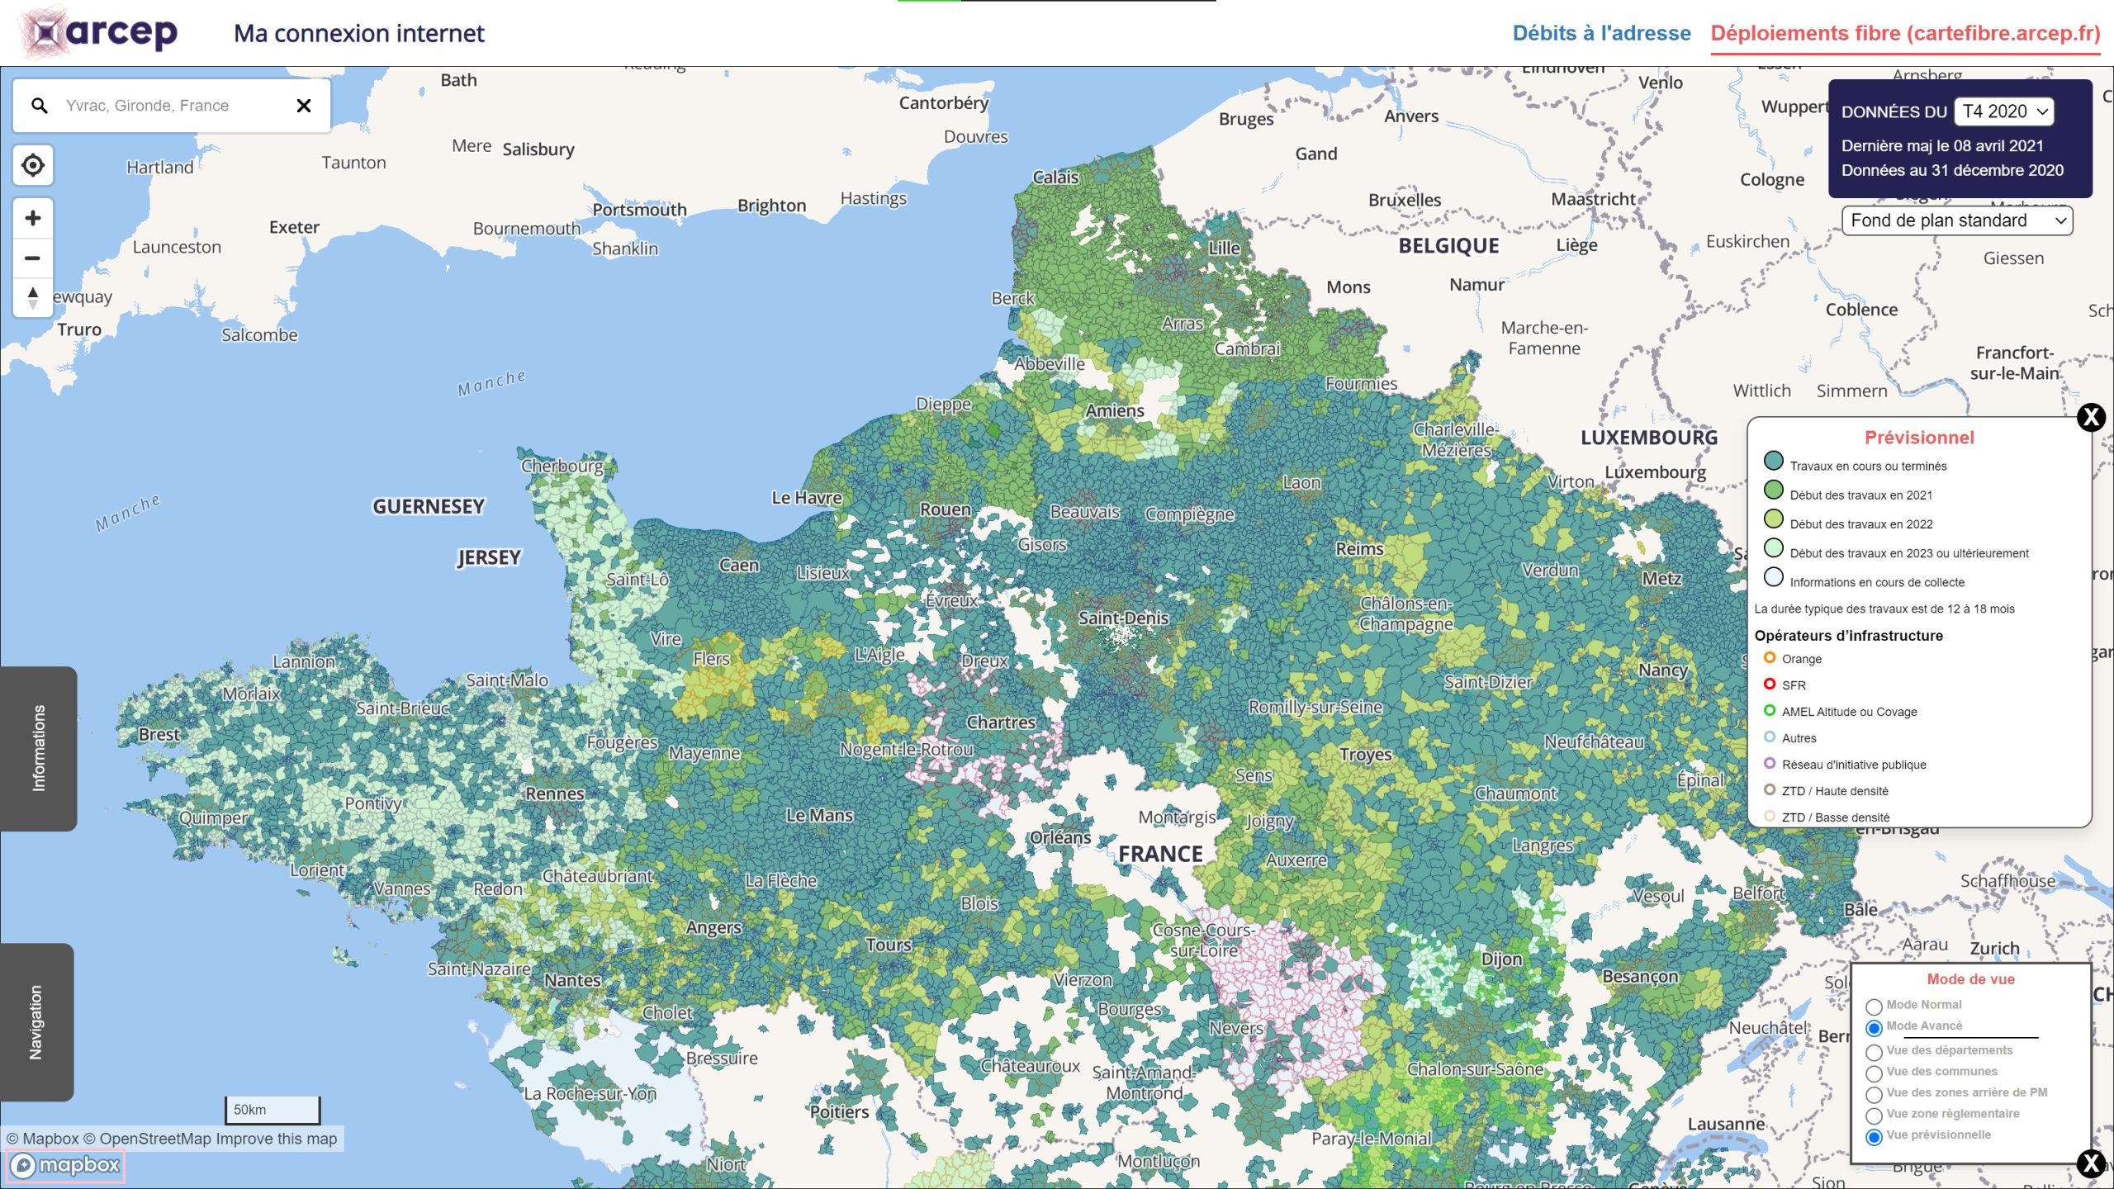The height and width of the screenshot is (1189, 2114).
Task: Open the Mapbox attribution link
Action: (x=43, y=1139)
